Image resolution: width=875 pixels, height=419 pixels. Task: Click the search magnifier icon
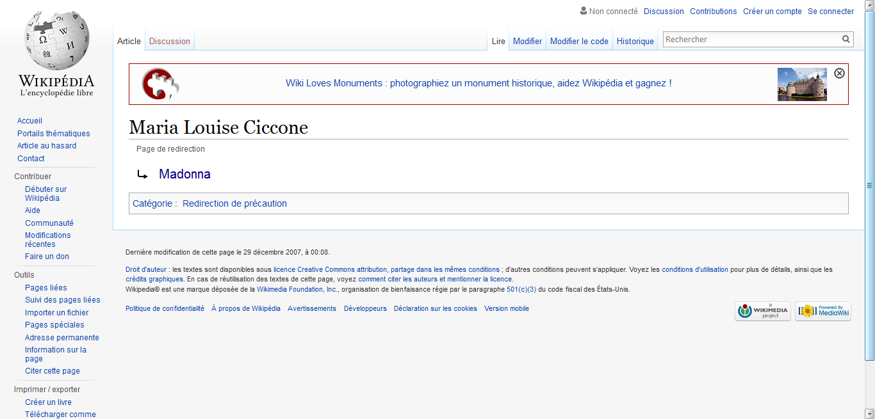click(846, 40)
